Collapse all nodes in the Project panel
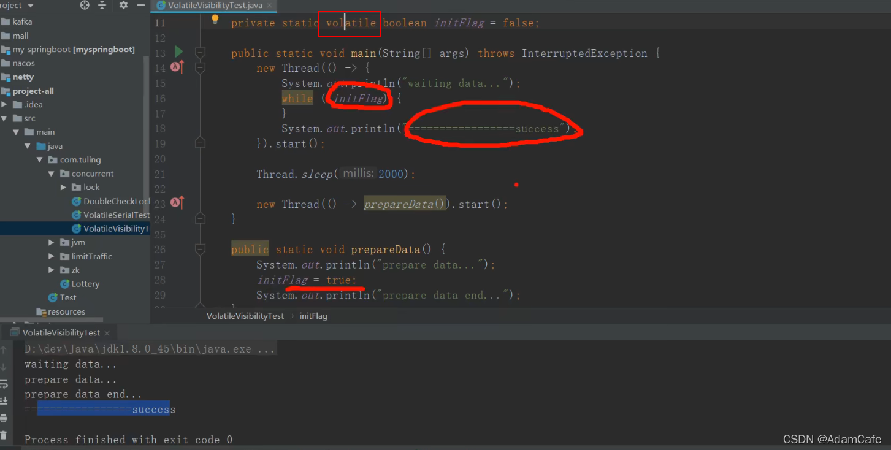The height and width of the screenshot is (450, 891). (102, 6)
